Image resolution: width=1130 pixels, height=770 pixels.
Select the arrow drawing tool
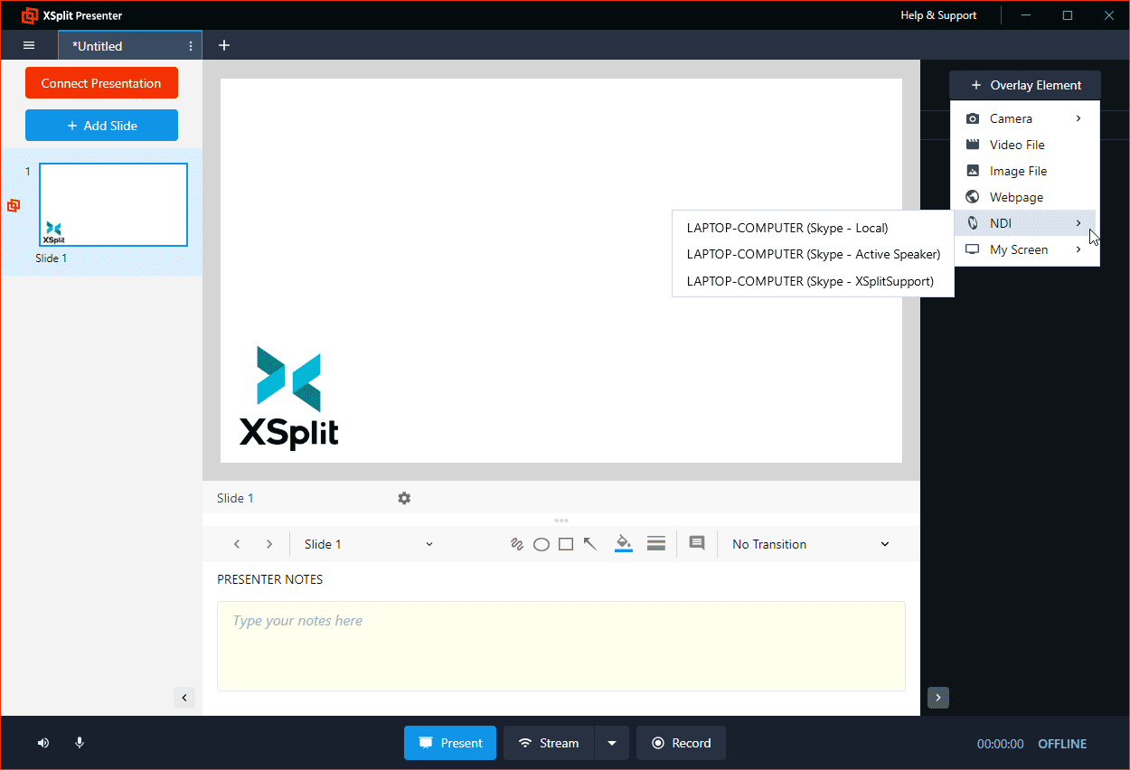point(590,543)
